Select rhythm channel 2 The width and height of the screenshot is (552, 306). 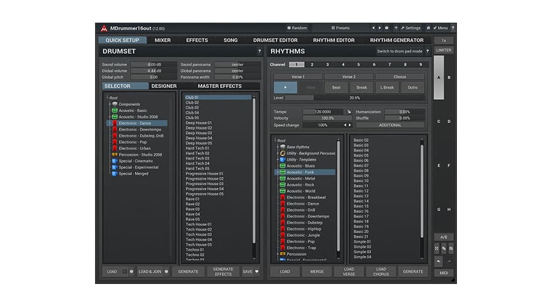pyautogui.click(x=312, y=65)
